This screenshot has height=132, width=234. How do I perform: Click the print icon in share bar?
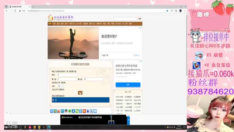[95, 111]
